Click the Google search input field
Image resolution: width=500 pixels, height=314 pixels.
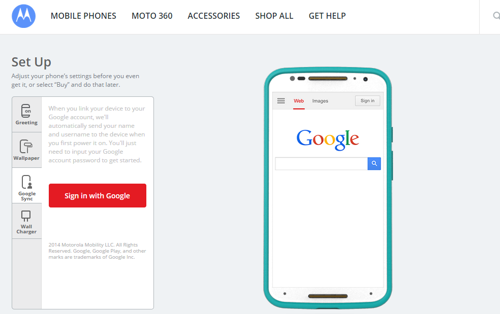[x=322, y=163]
